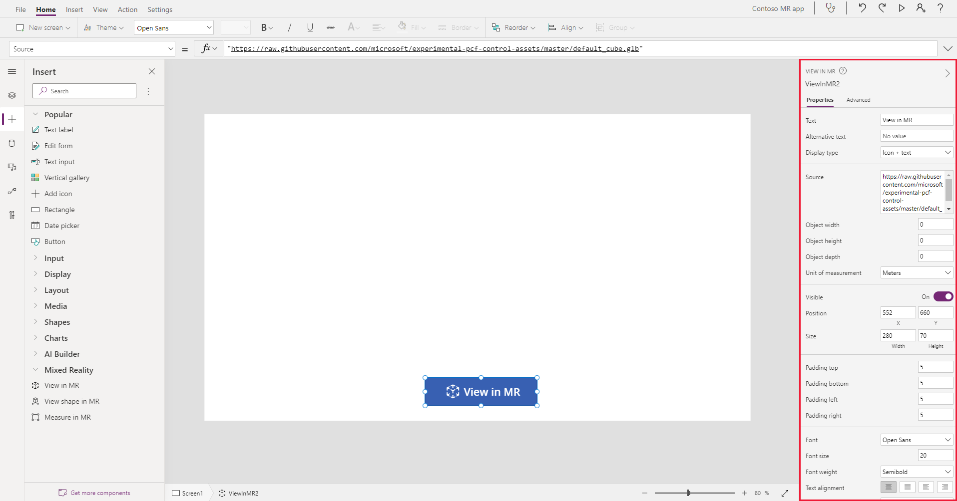Select left text alignment button
The image size is (957, 501).
tap(926, 487)
